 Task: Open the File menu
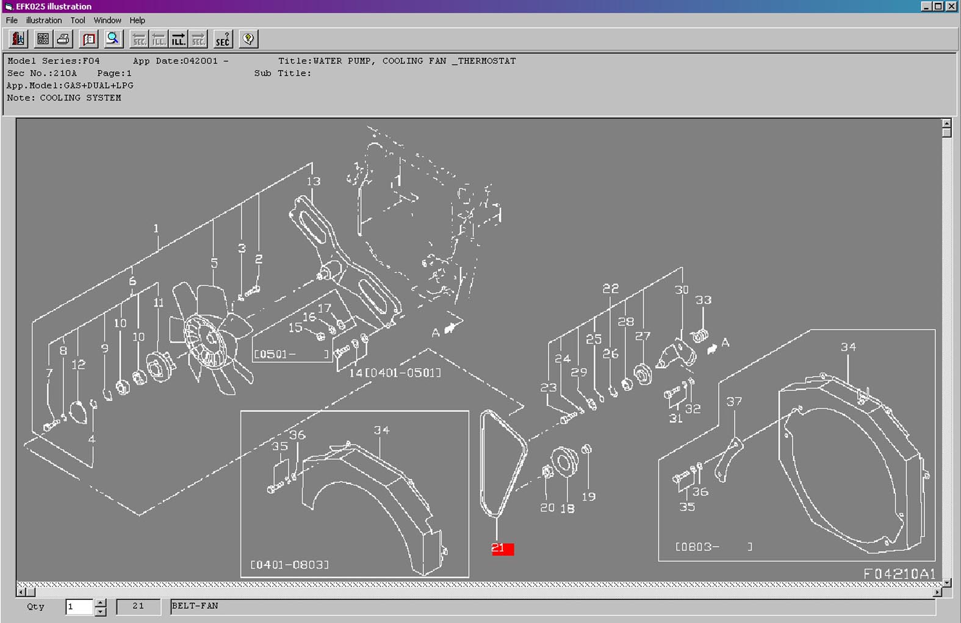[12, 20]
